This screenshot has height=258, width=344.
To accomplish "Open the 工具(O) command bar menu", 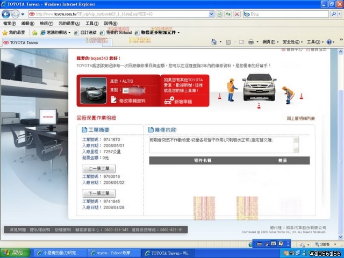I will (315, 42).
